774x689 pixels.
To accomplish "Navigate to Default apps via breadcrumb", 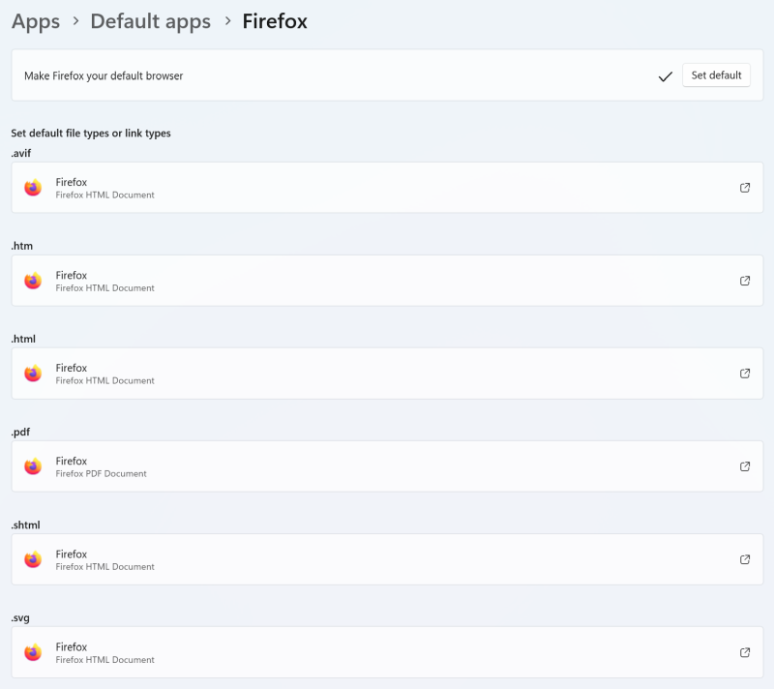I will click(150, 20).
